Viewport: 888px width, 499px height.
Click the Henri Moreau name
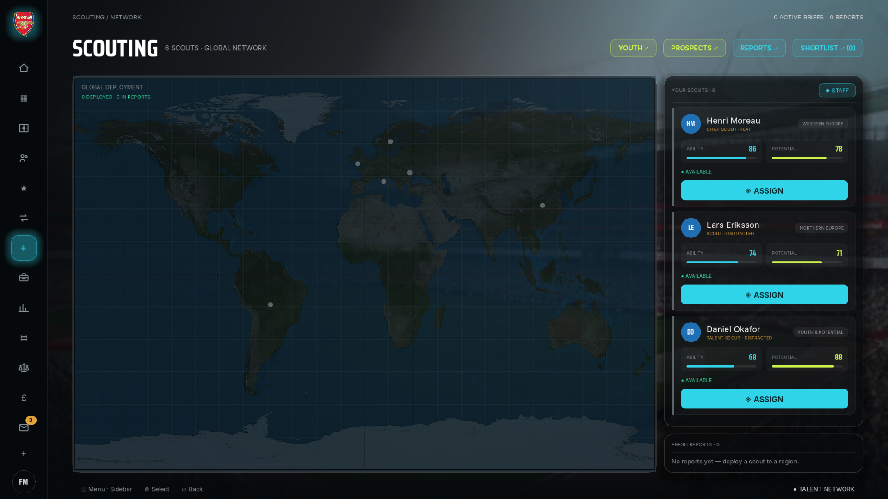pyautogui.click(x=733, y=121)
